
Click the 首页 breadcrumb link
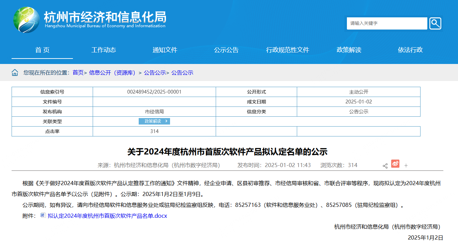pos(78,72)
